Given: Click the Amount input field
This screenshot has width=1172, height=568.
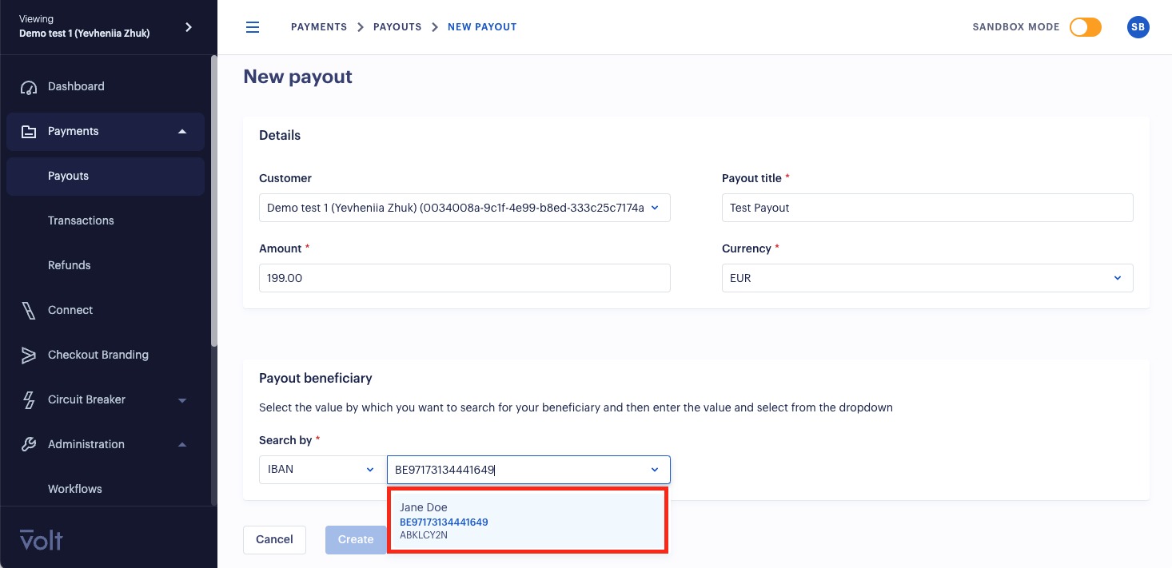Looking at the screenshot, I should pos(464,278).
